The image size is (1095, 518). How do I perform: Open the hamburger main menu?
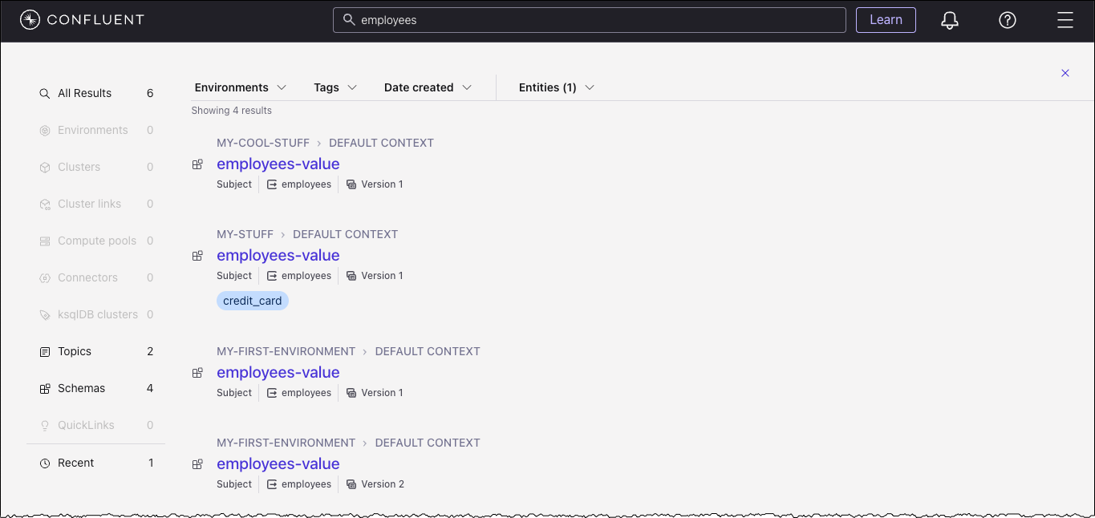(1065, 21)
